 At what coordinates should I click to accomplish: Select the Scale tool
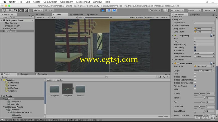(21, 10)
